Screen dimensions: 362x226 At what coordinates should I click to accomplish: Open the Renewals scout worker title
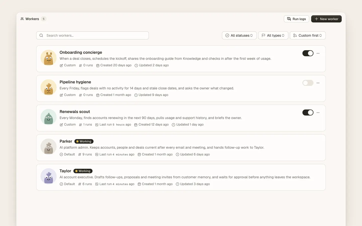[75, 111]
